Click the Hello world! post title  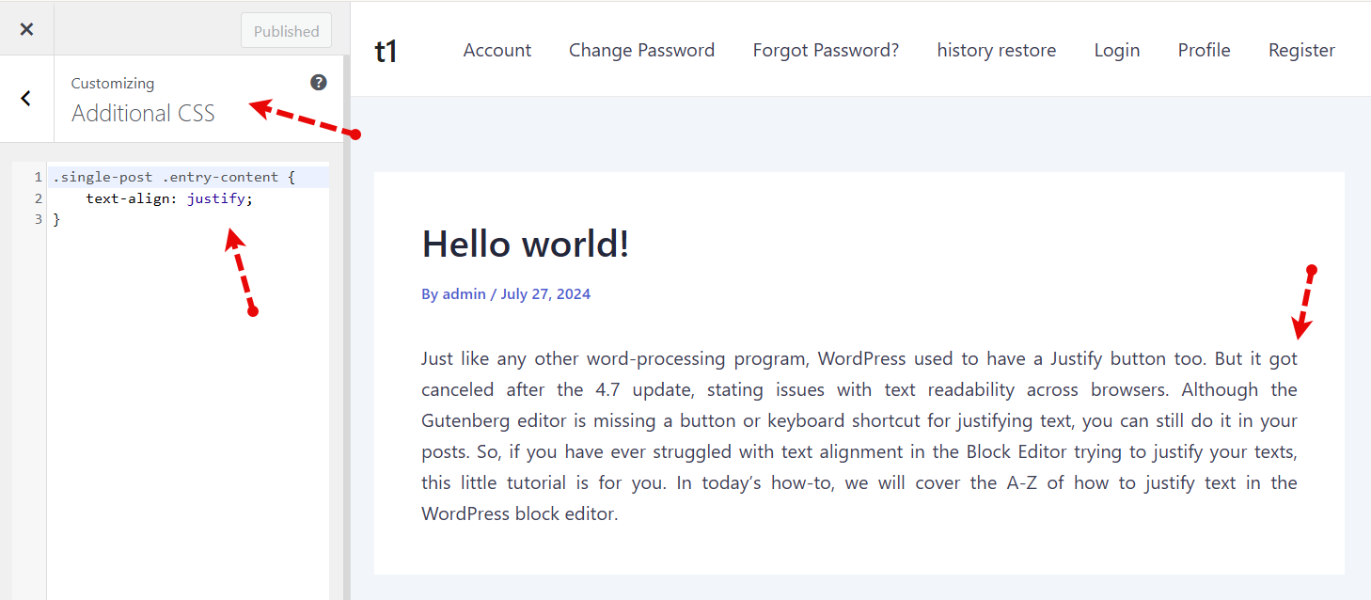(x=525, y=245)
